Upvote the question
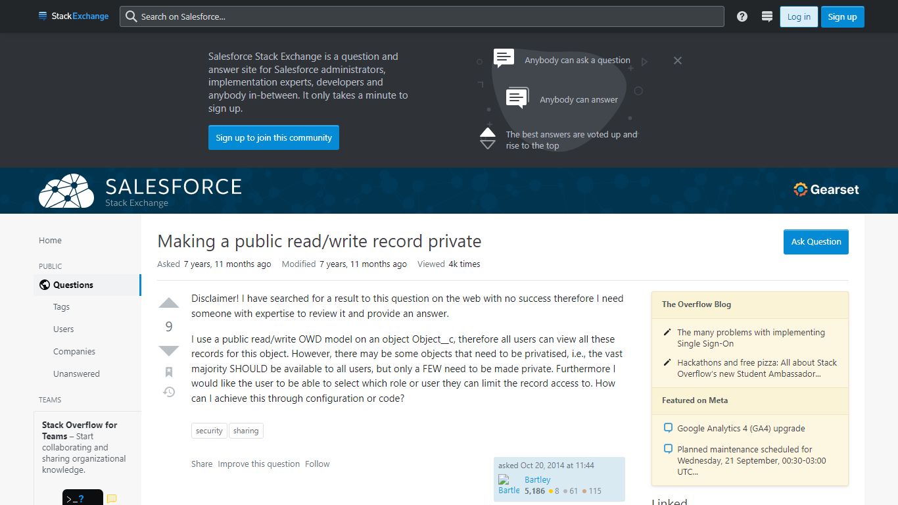The height and width of the screenshot is (505, 898). [169, 303]
